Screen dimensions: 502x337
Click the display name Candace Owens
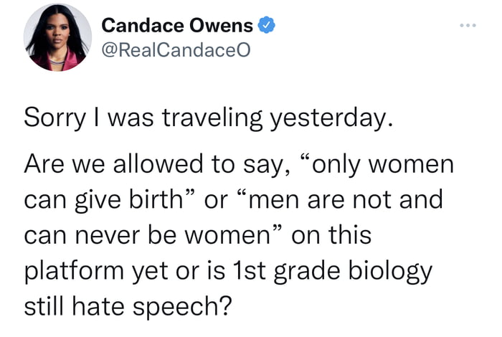tap(177, 26)
